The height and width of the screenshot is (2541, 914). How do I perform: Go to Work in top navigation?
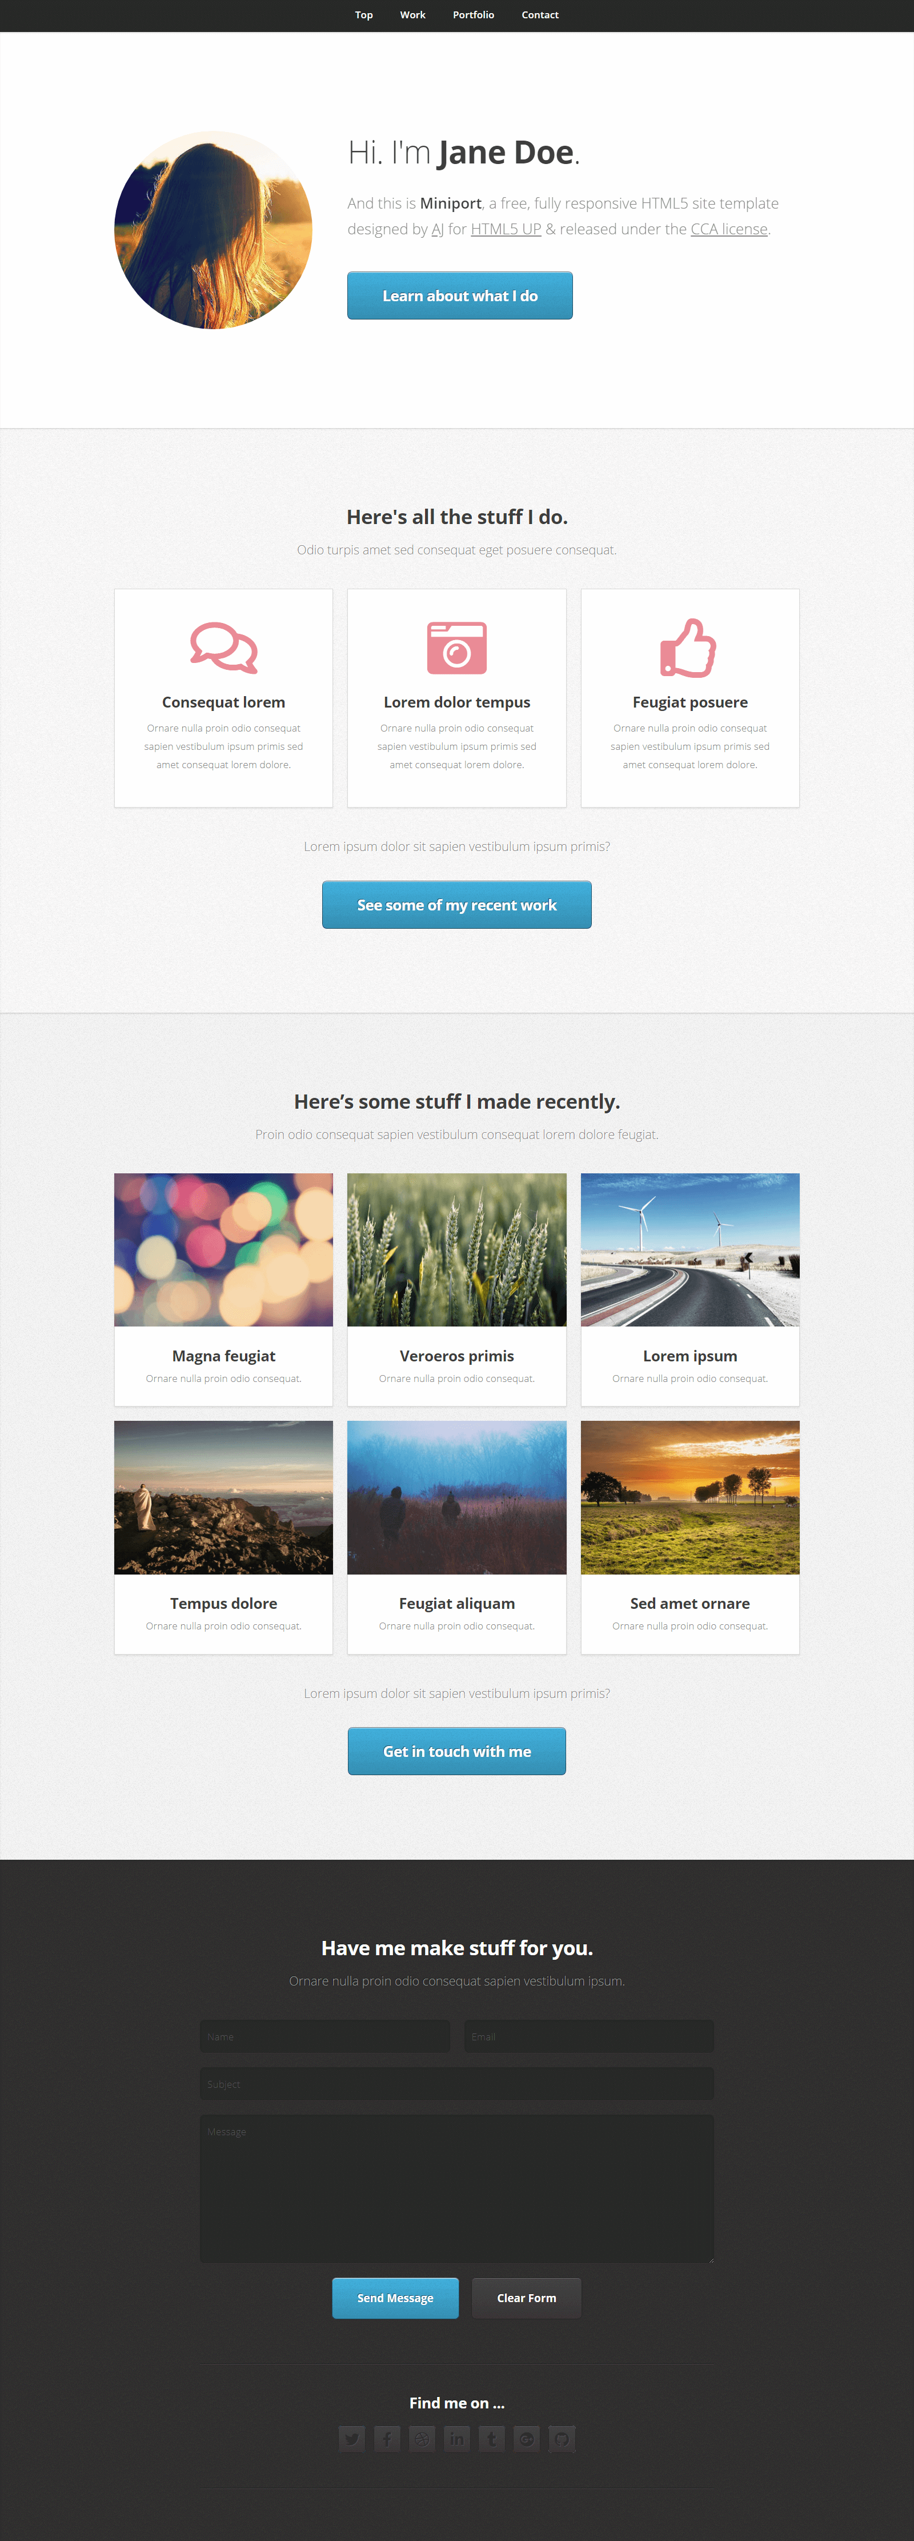pos(413,15)
